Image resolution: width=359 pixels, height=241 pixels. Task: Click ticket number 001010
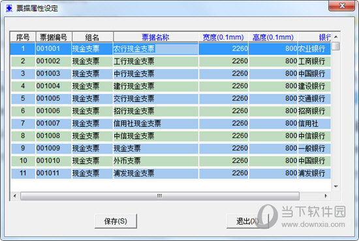(x=54, y=161)
